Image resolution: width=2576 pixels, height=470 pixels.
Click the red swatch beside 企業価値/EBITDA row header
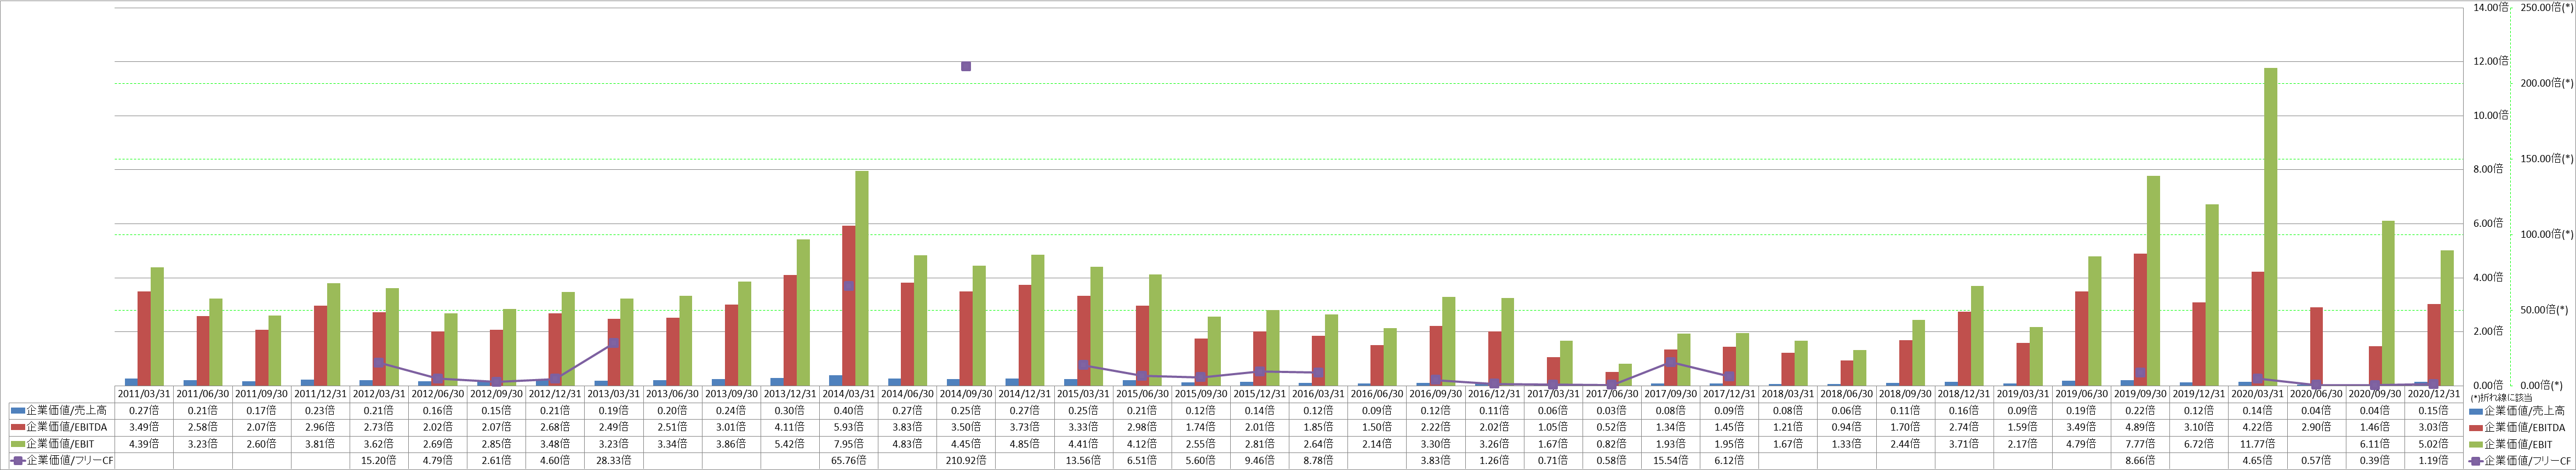[x=17, y=428]
